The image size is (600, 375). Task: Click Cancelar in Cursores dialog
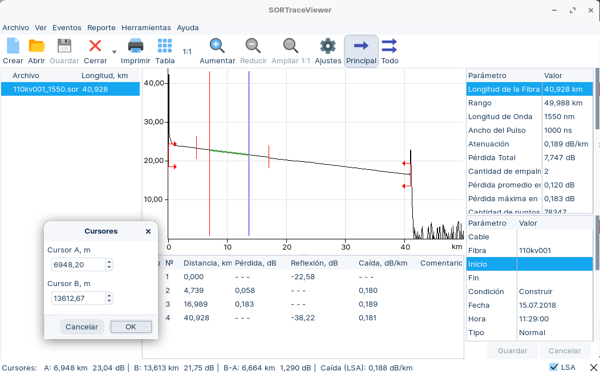(82, 327)
